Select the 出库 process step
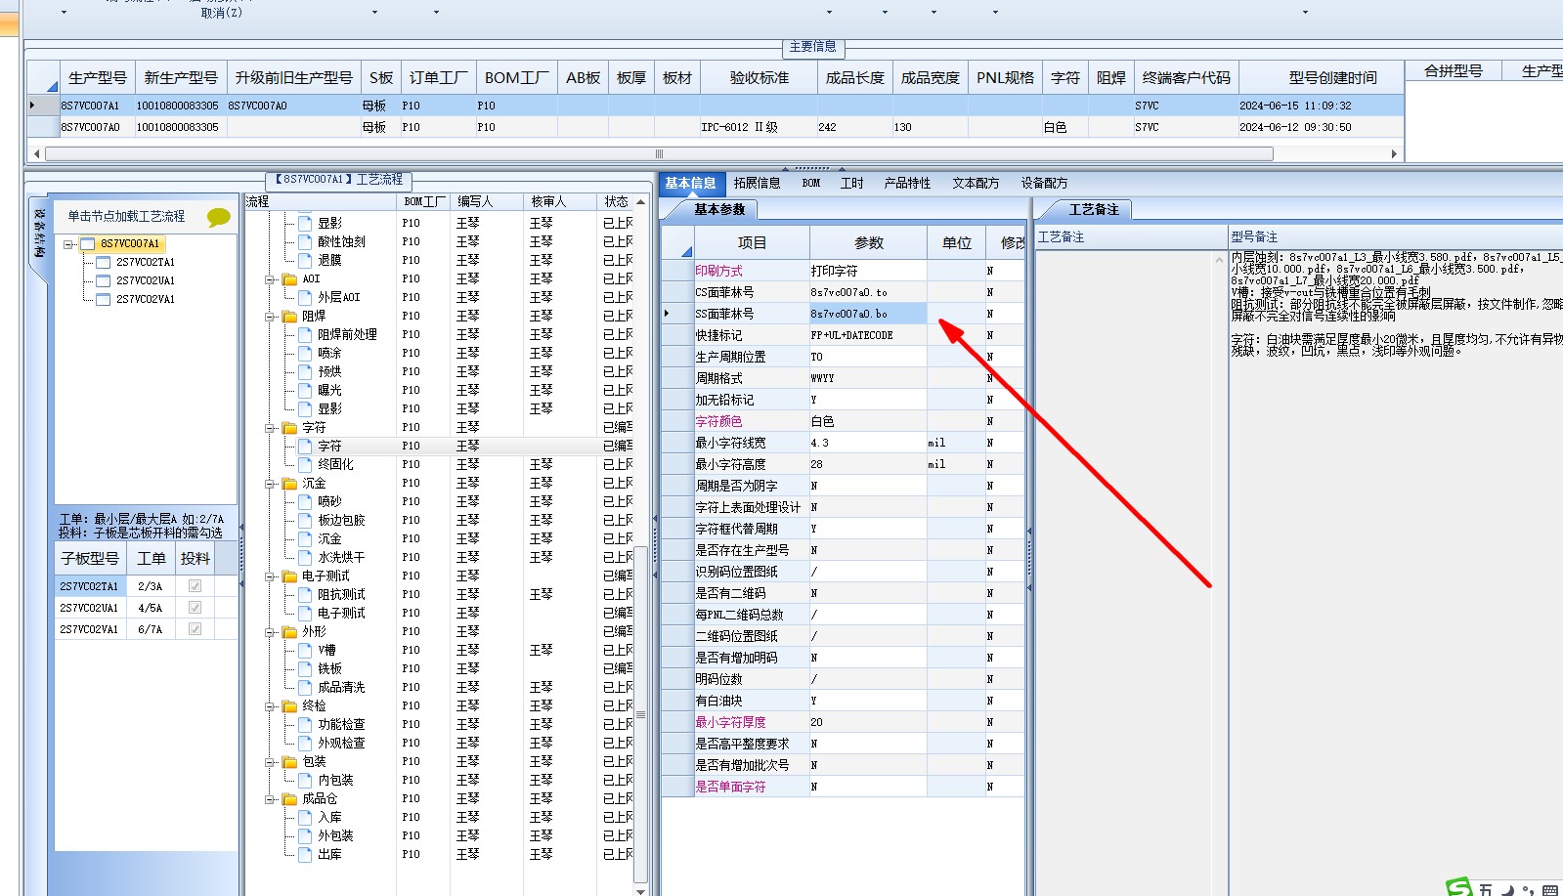This screenshot has height=896, width=1563. click(329, 855)
